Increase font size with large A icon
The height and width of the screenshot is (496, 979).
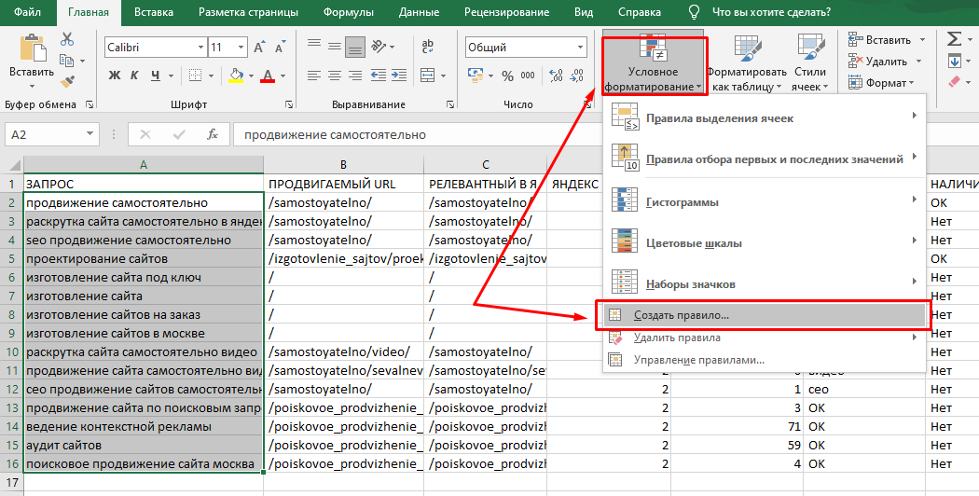[260, 48]
